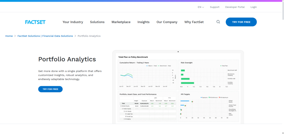Open the EN language dropdown
The height and width of the screenshot is (134, 284).
(x=201, y=7)
